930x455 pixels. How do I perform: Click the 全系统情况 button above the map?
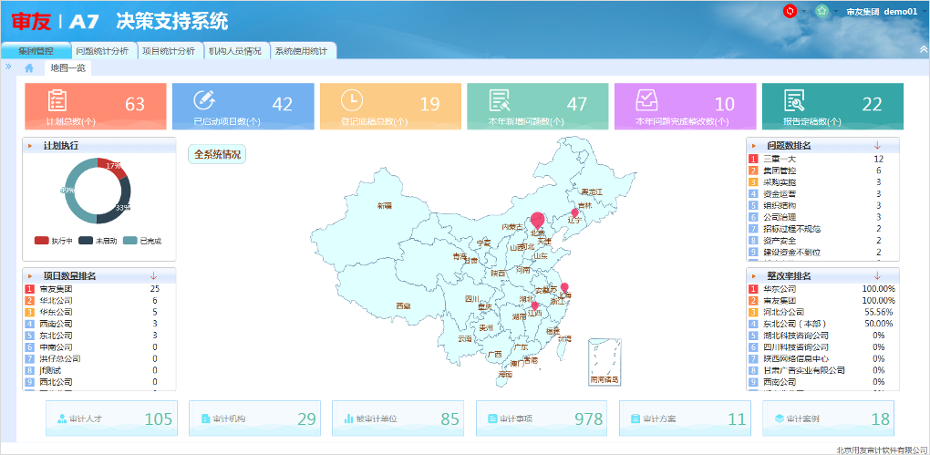217,154
